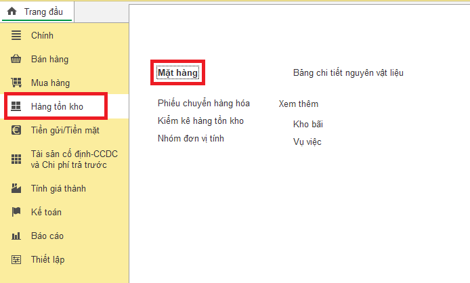Select the Hàng tồn kho section

pos(57,106)
